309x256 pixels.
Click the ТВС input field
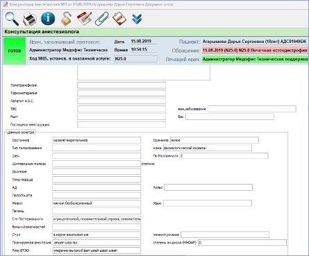point(122,109)
